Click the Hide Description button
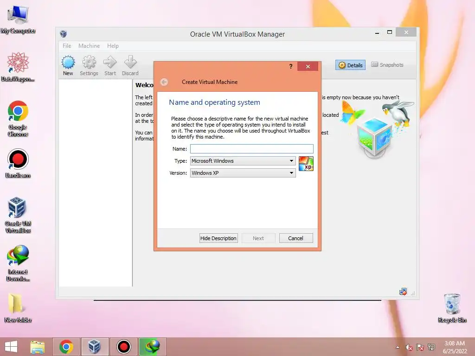Image resolution: width=475 pixels, height=356 pixels. [x=218, y=238]
